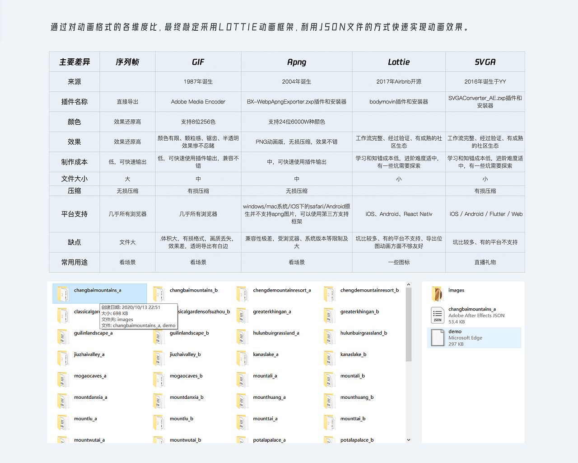Click the mountwutai_a file name
Viewport: 578px width, 463px height.
[x=89, y=440]
